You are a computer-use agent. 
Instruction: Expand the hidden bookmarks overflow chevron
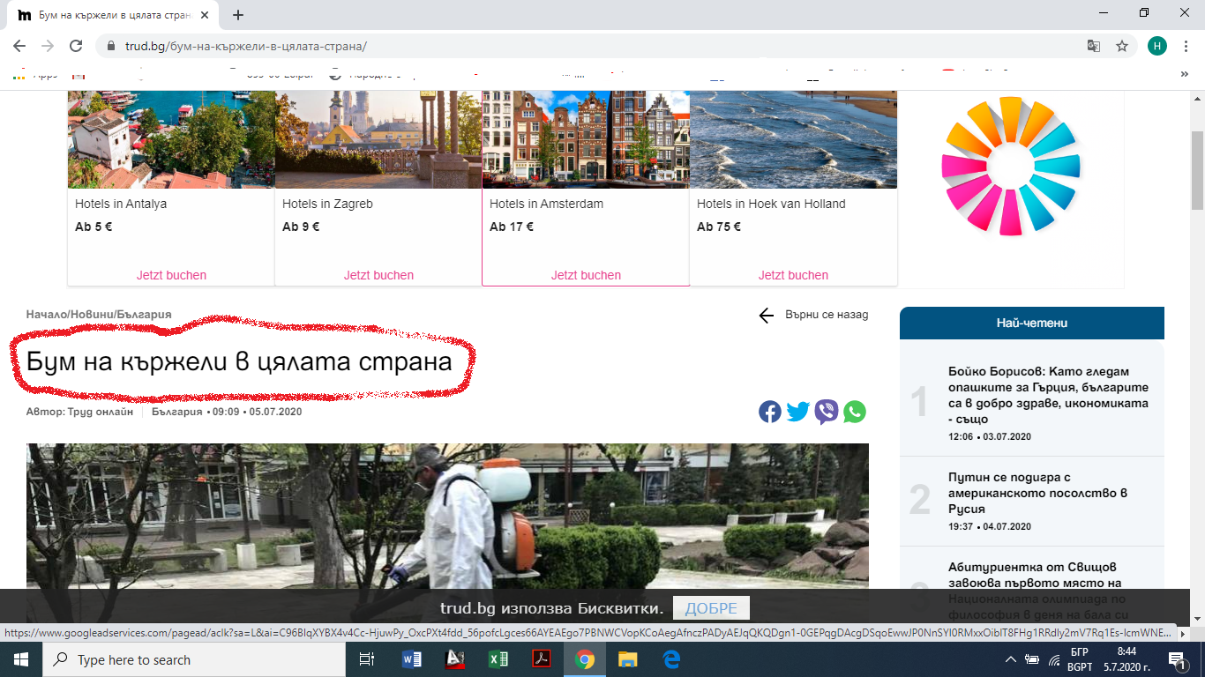(x=1184, y=75)
